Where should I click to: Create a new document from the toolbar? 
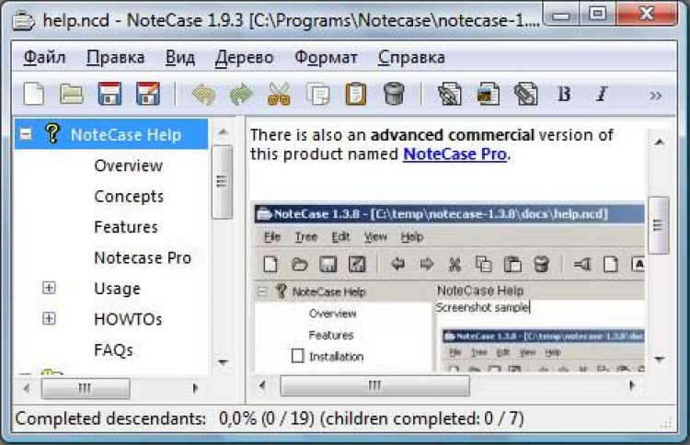click(34, 94)
